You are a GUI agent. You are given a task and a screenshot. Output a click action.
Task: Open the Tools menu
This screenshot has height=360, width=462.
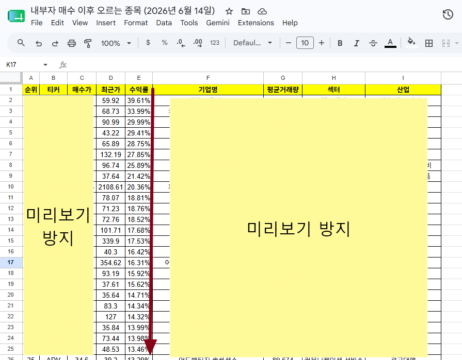[x=189, y=23]
